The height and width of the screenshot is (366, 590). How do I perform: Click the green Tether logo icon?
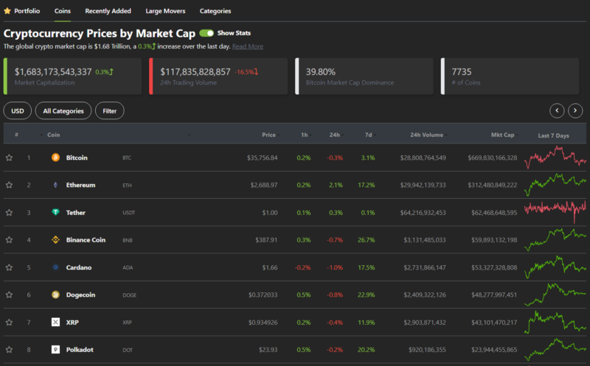point(55,212)
